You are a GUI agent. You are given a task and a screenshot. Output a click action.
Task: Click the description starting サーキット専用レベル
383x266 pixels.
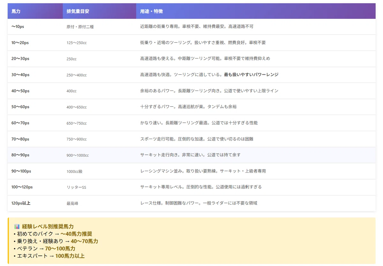tap(201, 187)
